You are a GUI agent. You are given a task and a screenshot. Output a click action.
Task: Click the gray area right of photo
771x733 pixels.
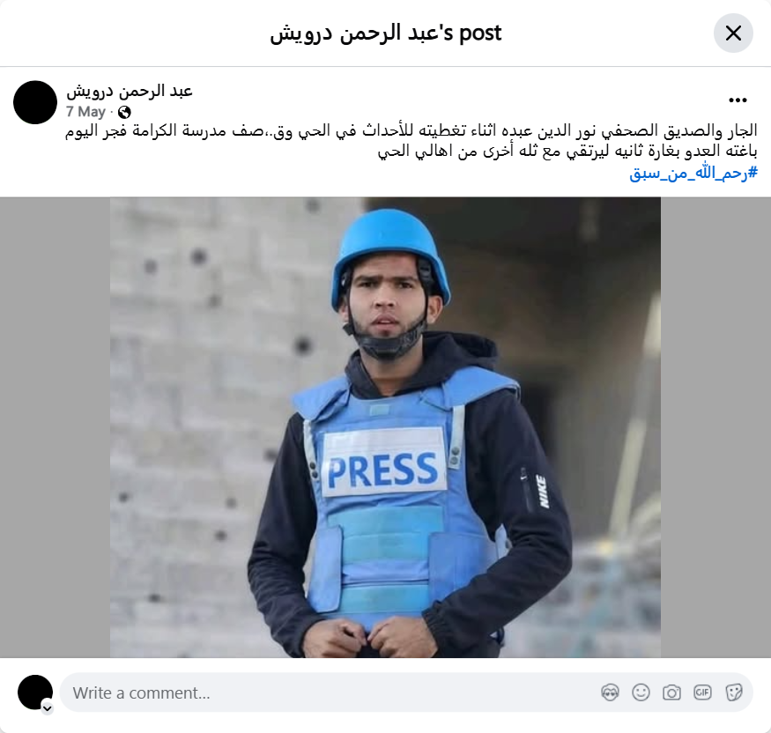click(715, 427)
